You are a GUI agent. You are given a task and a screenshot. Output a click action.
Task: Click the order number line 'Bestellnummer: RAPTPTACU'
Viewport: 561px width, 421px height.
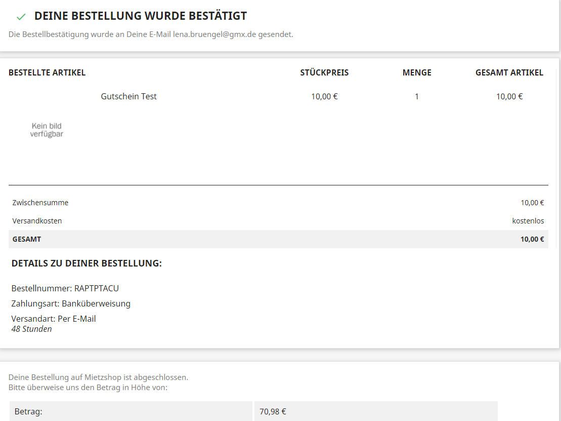65,288
